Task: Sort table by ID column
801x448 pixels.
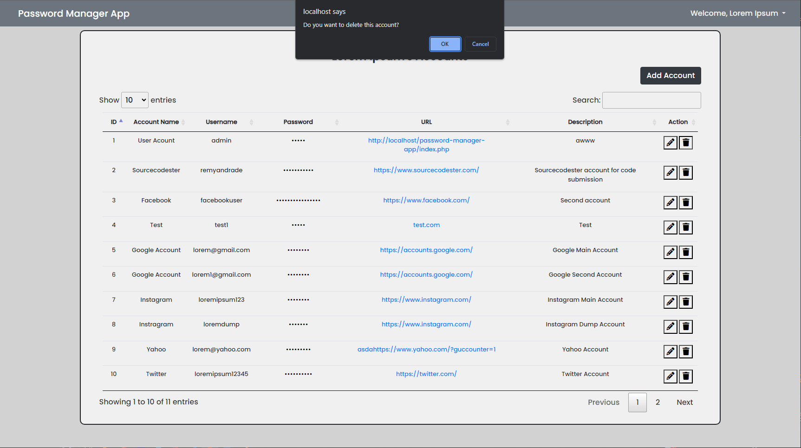Action: [x=114, y=122]
